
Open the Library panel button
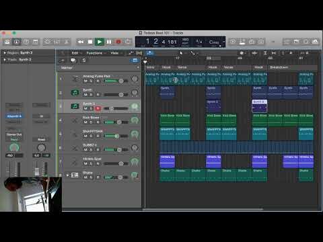tap(7, 42)
